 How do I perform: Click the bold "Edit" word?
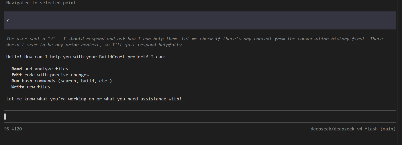point(17,75)
